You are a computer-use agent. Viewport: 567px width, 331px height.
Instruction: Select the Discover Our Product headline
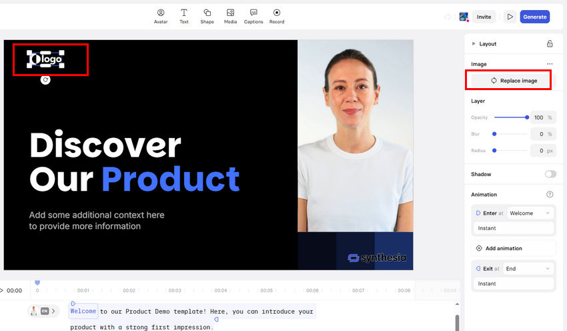coord(135,161)
